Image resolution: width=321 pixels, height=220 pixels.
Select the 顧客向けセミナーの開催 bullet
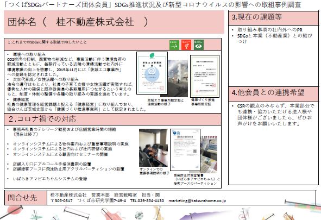pyautogui.click(x=60, y=154)
